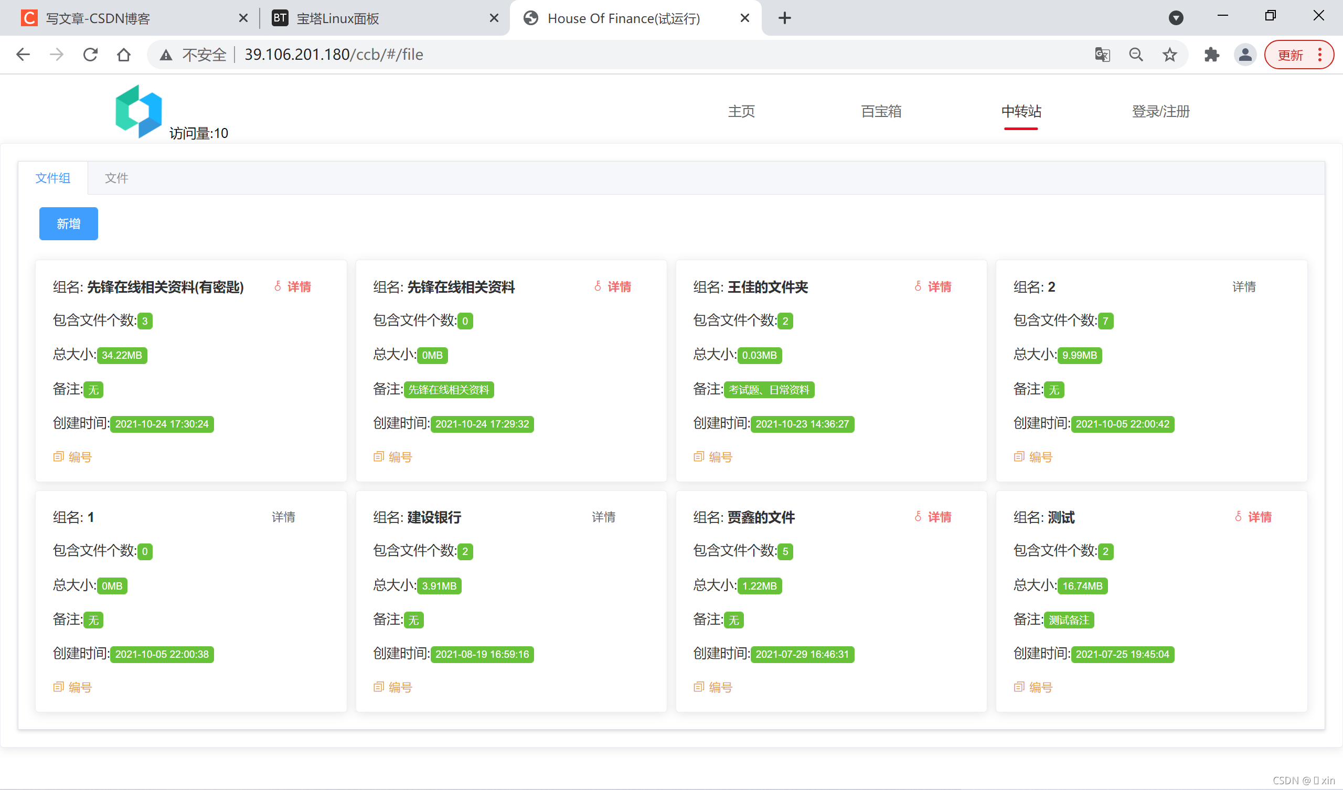The height and width of the screenshot is (790, 1343).
Task: Reload the page with the refresh icon
Action: 90,55
